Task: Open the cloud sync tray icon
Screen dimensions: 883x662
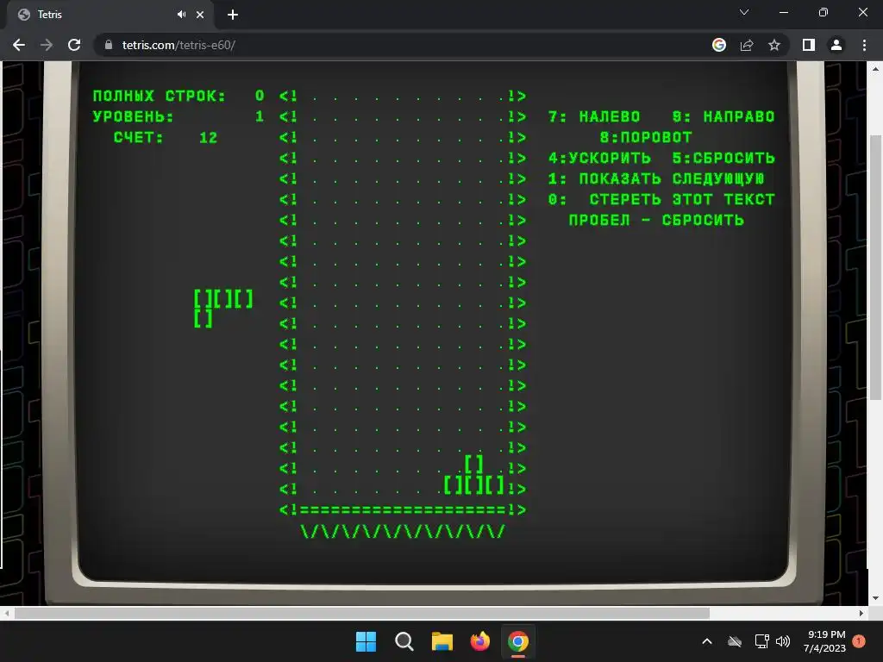Action: pos(735,641)
